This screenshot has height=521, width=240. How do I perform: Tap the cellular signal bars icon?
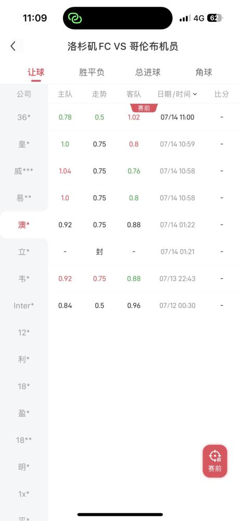(x=185, y=18)
